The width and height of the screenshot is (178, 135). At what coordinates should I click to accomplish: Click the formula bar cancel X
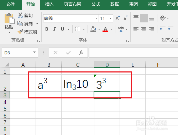(56, 53)
